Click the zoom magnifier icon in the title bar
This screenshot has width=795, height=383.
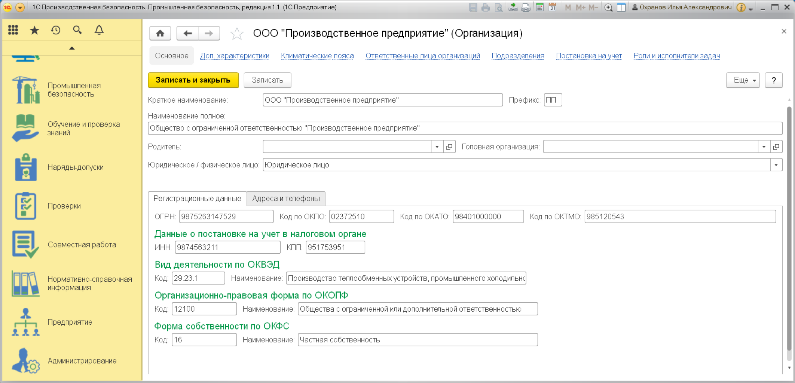click(x=609, y=7)
